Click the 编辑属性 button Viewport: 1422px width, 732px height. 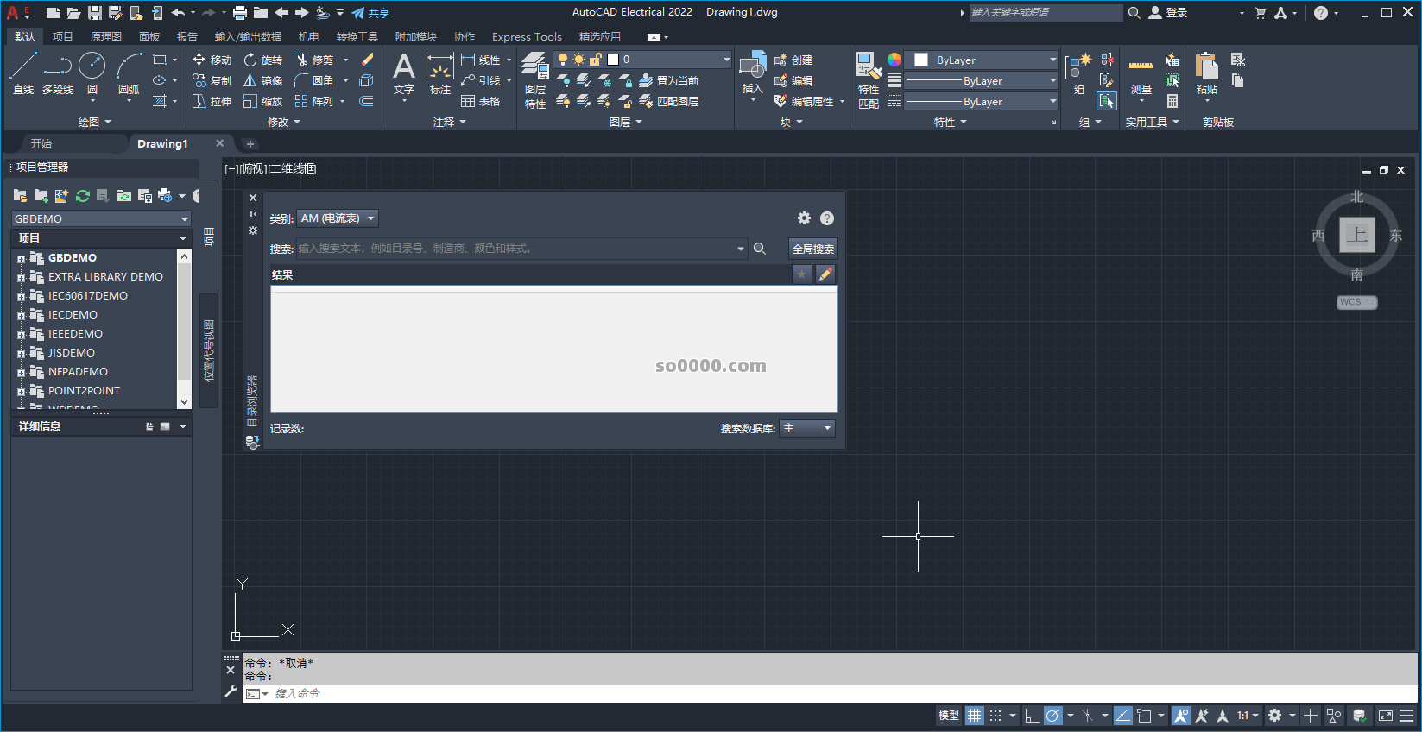805,101
